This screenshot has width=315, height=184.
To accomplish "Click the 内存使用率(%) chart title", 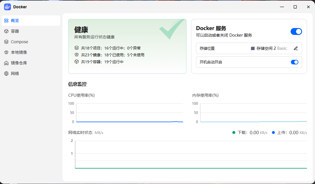I will 205,95.
